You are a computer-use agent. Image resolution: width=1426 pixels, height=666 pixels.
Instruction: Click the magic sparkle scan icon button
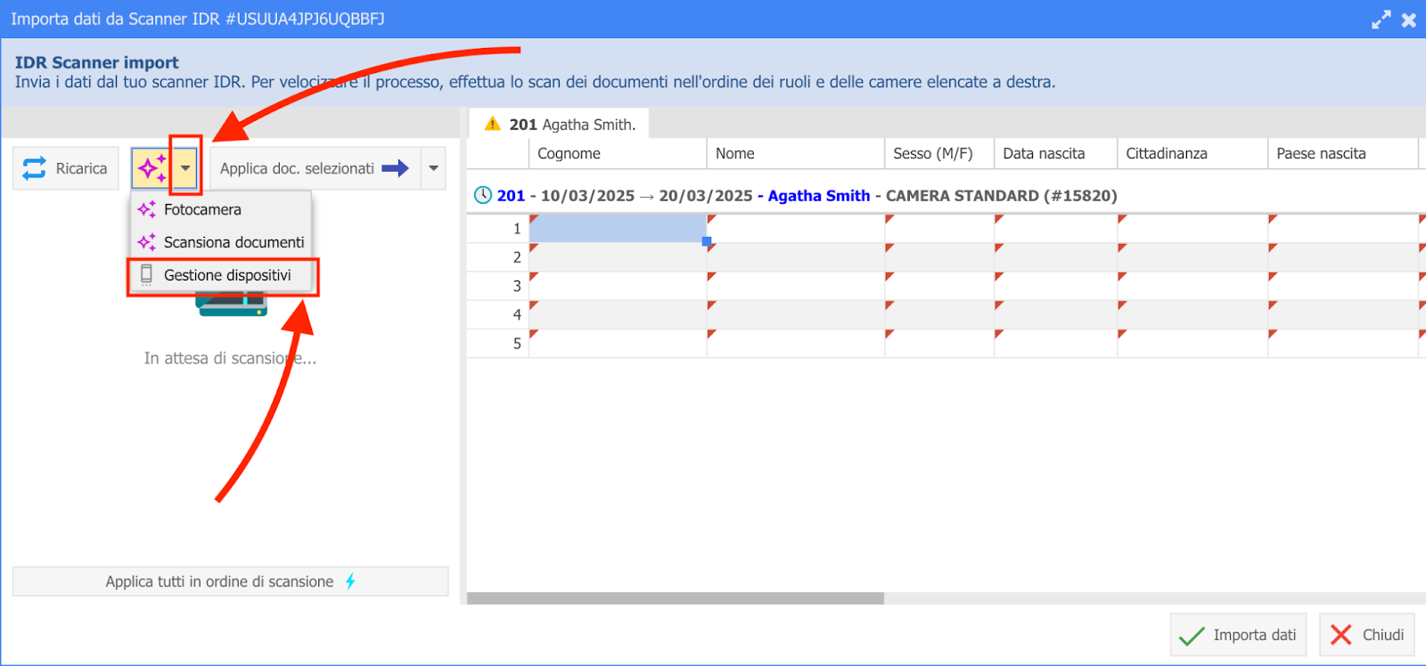click(x=150, y=168)
